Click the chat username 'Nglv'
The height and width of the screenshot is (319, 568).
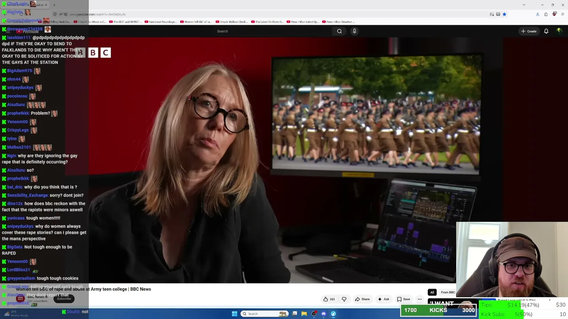point(12,156)
